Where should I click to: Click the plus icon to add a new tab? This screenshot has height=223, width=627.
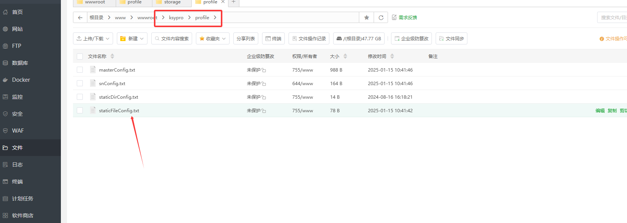point(234,2)
